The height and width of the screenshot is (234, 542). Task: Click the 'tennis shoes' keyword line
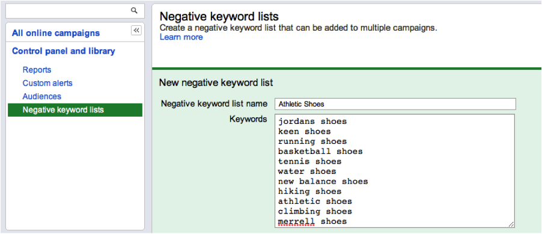pyautogui.click(x=309, y=162)
